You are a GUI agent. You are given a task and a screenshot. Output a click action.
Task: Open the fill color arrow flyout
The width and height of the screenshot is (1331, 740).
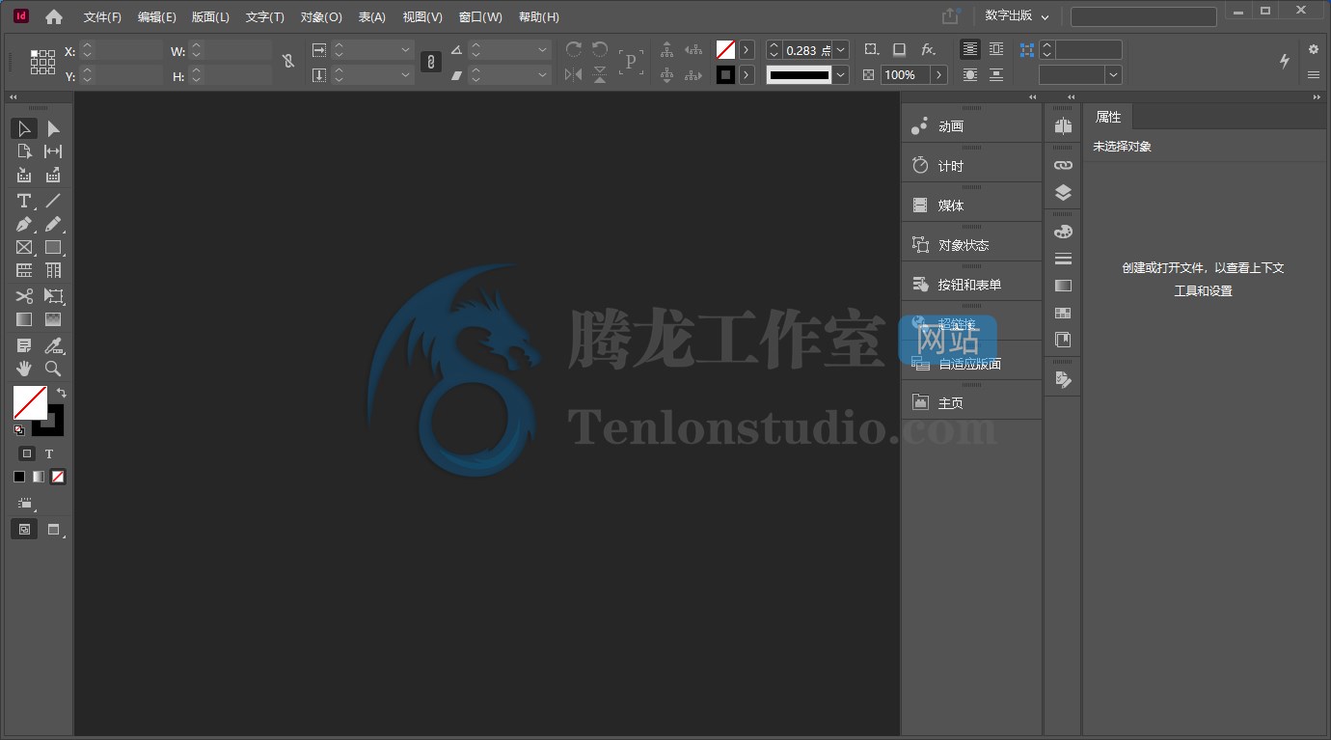pos(747,49)
